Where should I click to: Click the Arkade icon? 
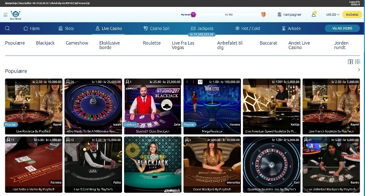[x=283, y=28]
